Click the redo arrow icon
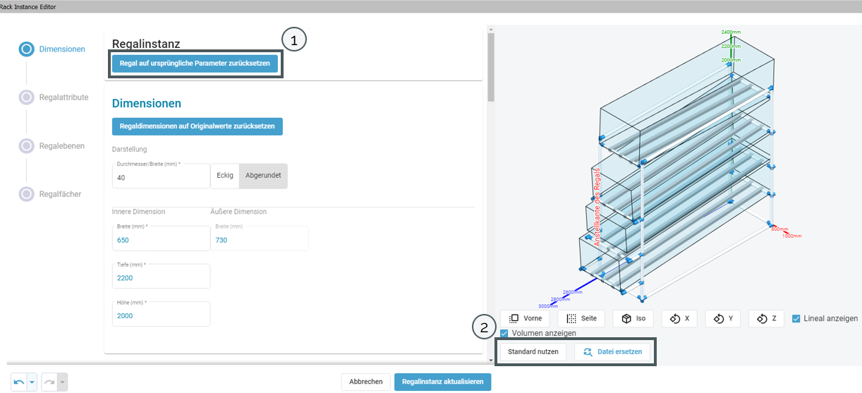The height and width of the screenshot is (393, 862). (49, 382)
